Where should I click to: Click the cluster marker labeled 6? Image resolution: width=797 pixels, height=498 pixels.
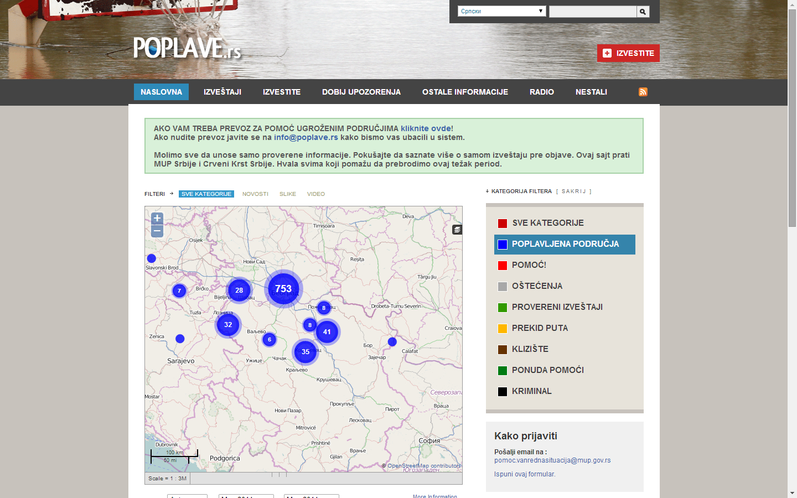(270, 339)
